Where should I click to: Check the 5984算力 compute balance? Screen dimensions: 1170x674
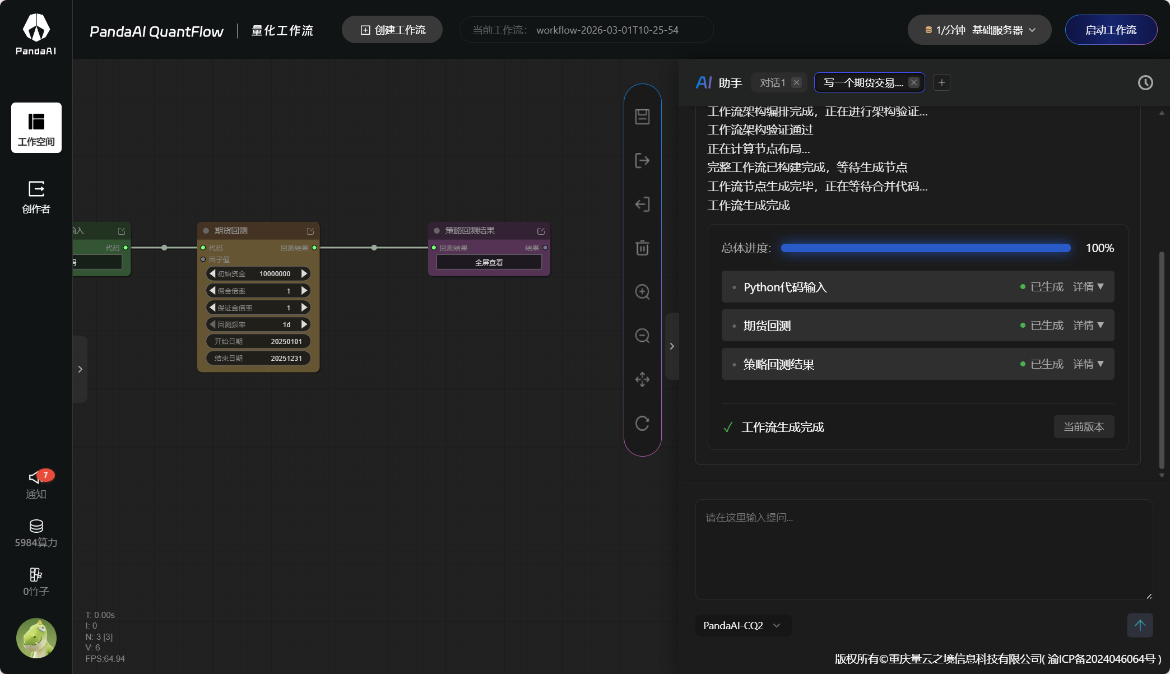[x=36, y=533]
